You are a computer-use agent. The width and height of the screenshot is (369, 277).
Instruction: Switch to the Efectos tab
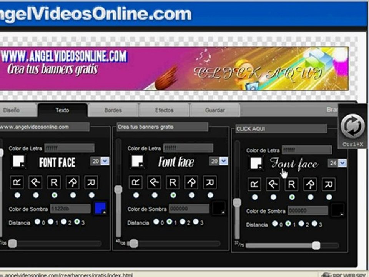point(164,110)
